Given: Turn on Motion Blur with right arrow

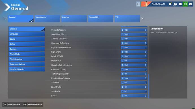Looking at the screenshot, I should pos(146,61).
